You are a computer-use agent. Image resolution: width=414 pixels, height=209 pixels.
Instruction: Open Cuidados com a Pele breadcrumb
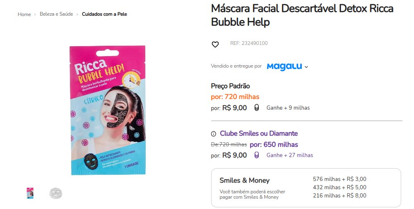pos(104,14)
